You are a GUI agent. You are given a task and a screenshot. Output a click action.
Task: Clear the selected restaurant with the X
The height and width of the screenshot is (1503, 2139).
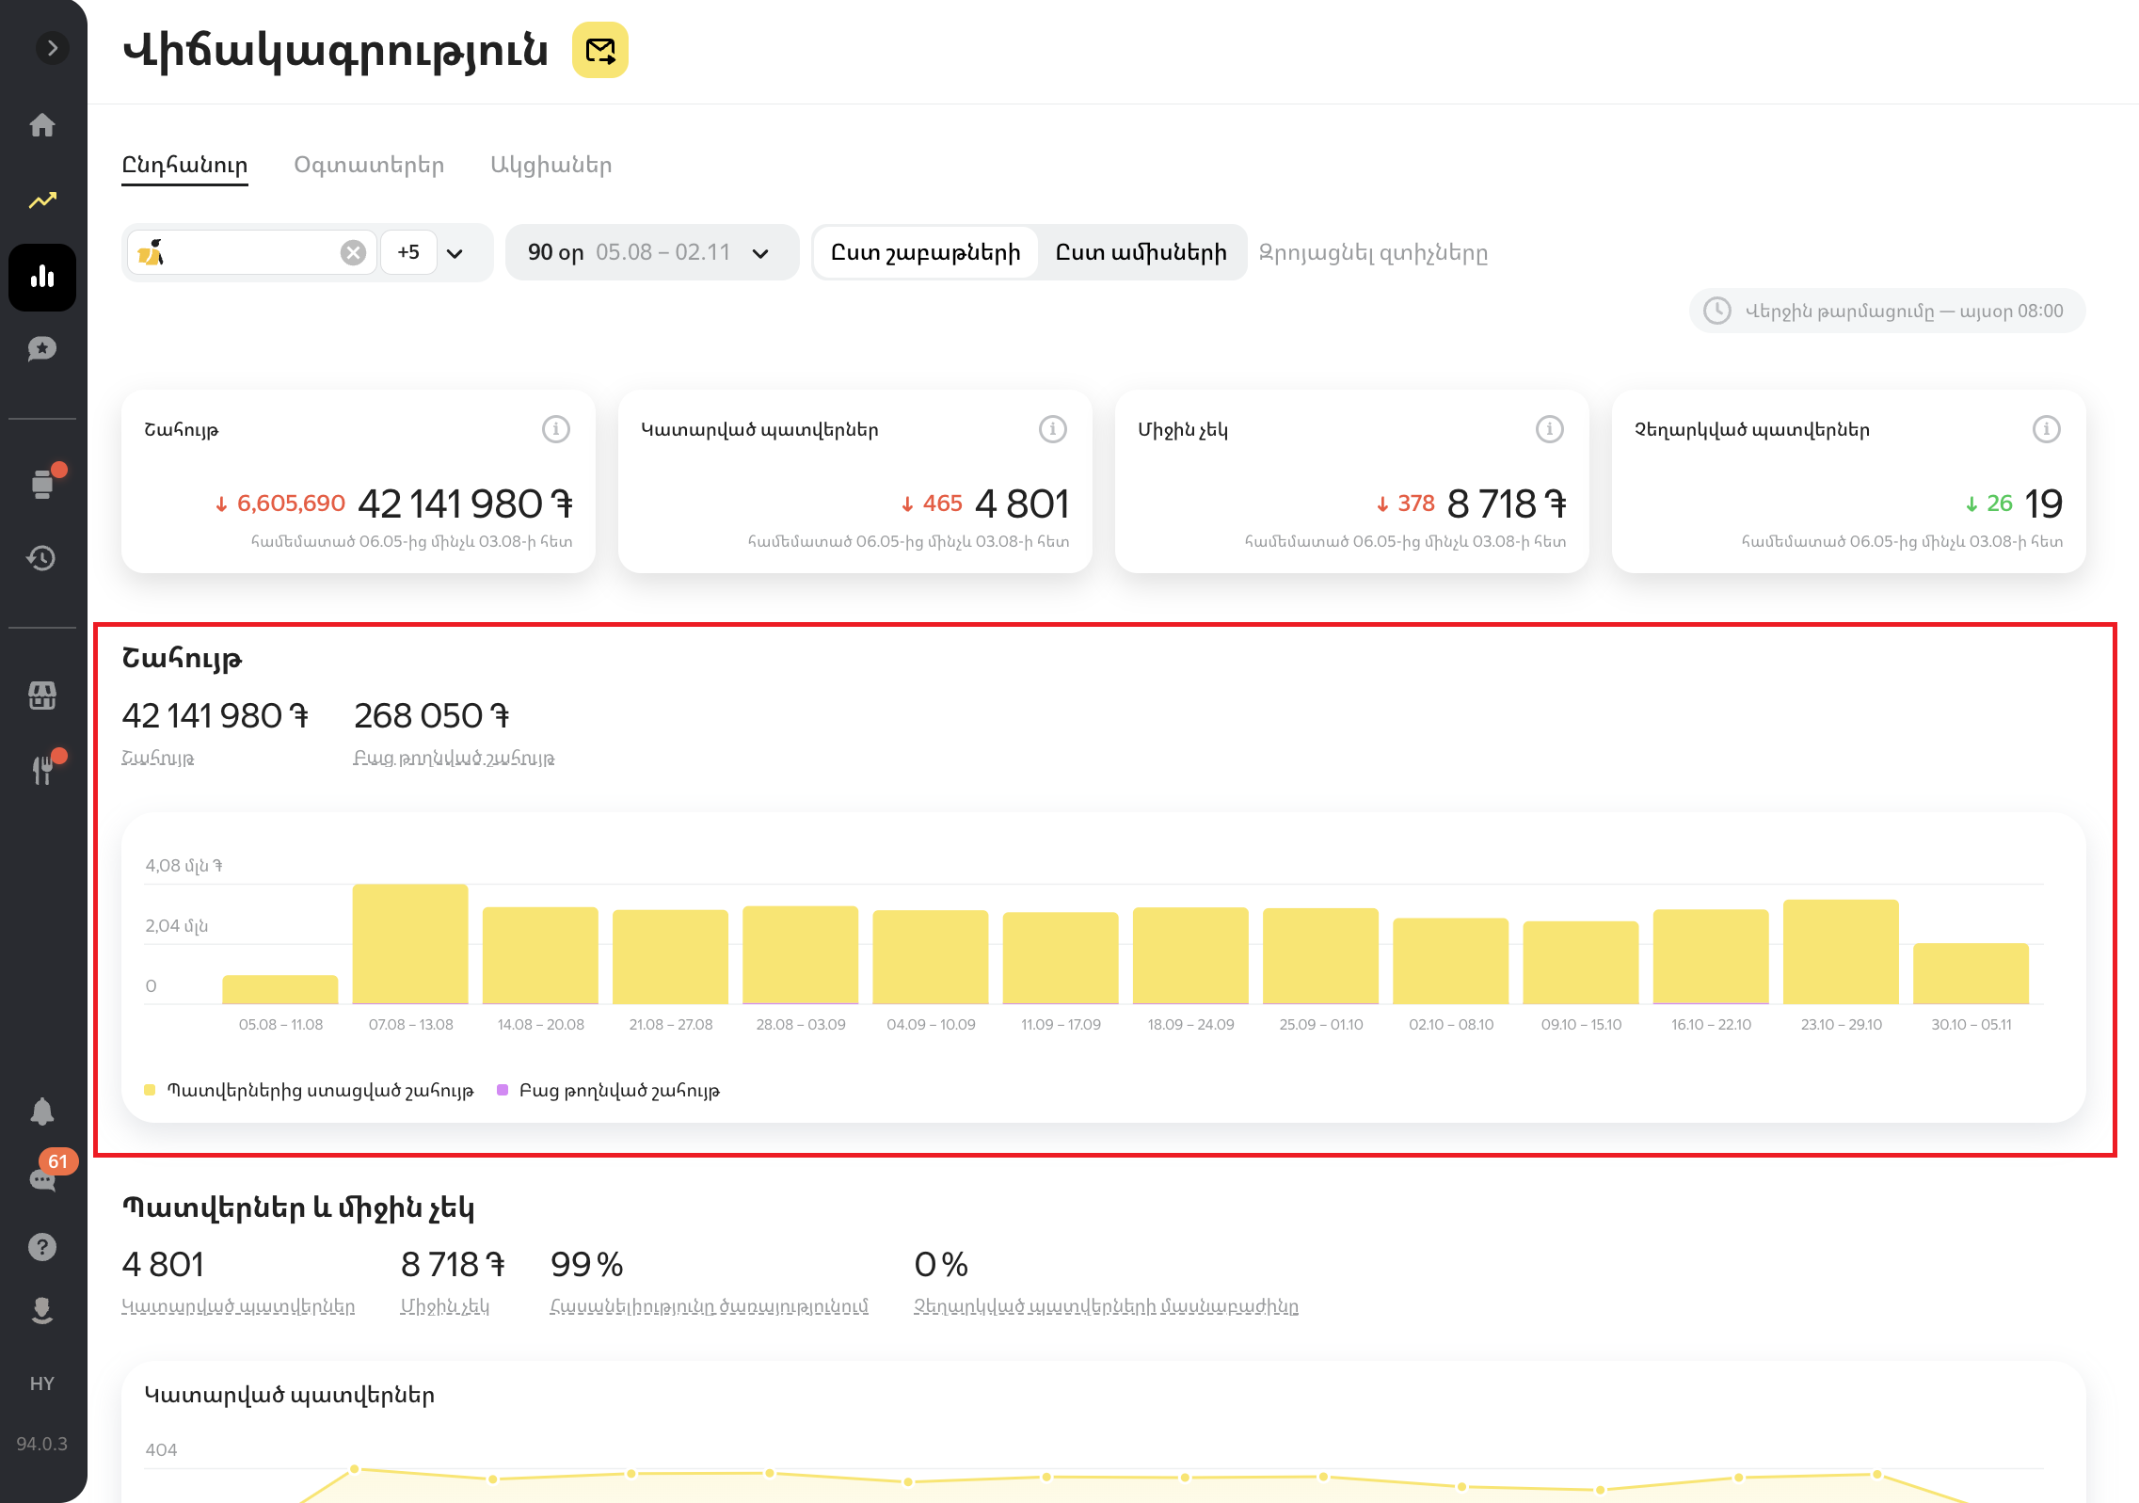click(353, 253)
